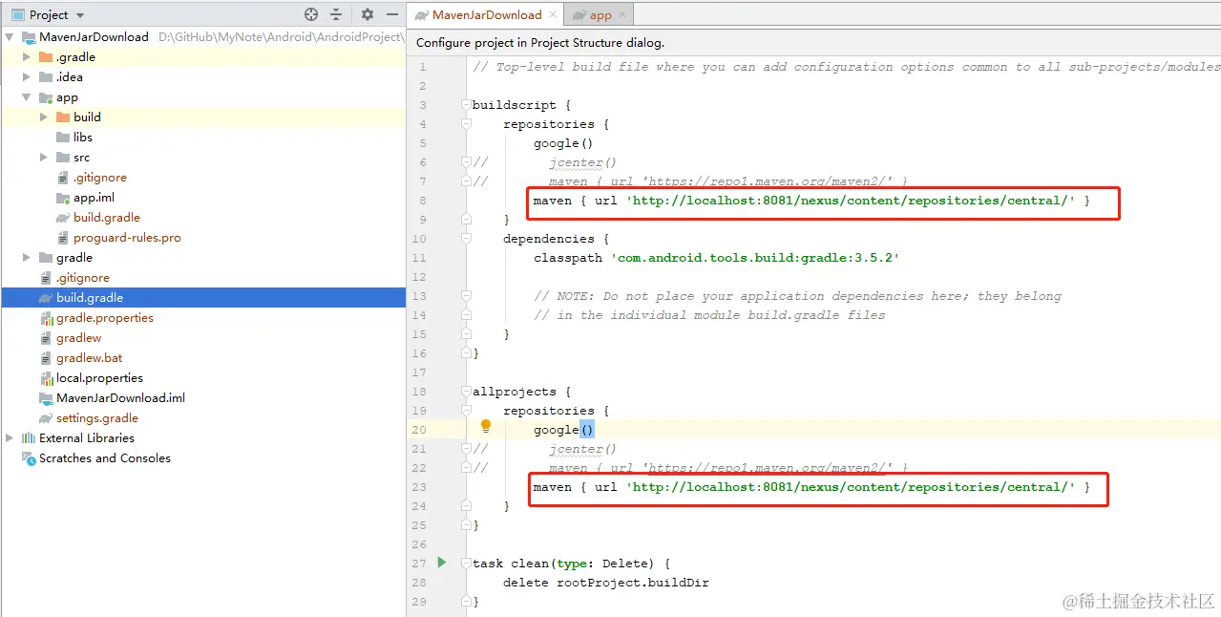Click the gradle.properties file icon
This screenshot has width=1221, height=617.
[x=46, y=318]
